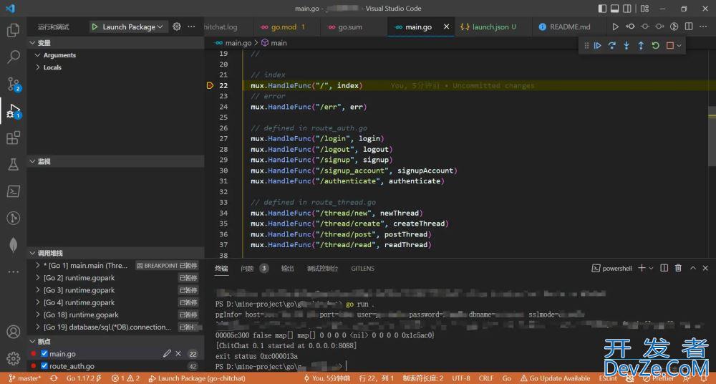Kill terminal with trash icon
Viewport: 716px width, 384px height.
click(679, 268)
